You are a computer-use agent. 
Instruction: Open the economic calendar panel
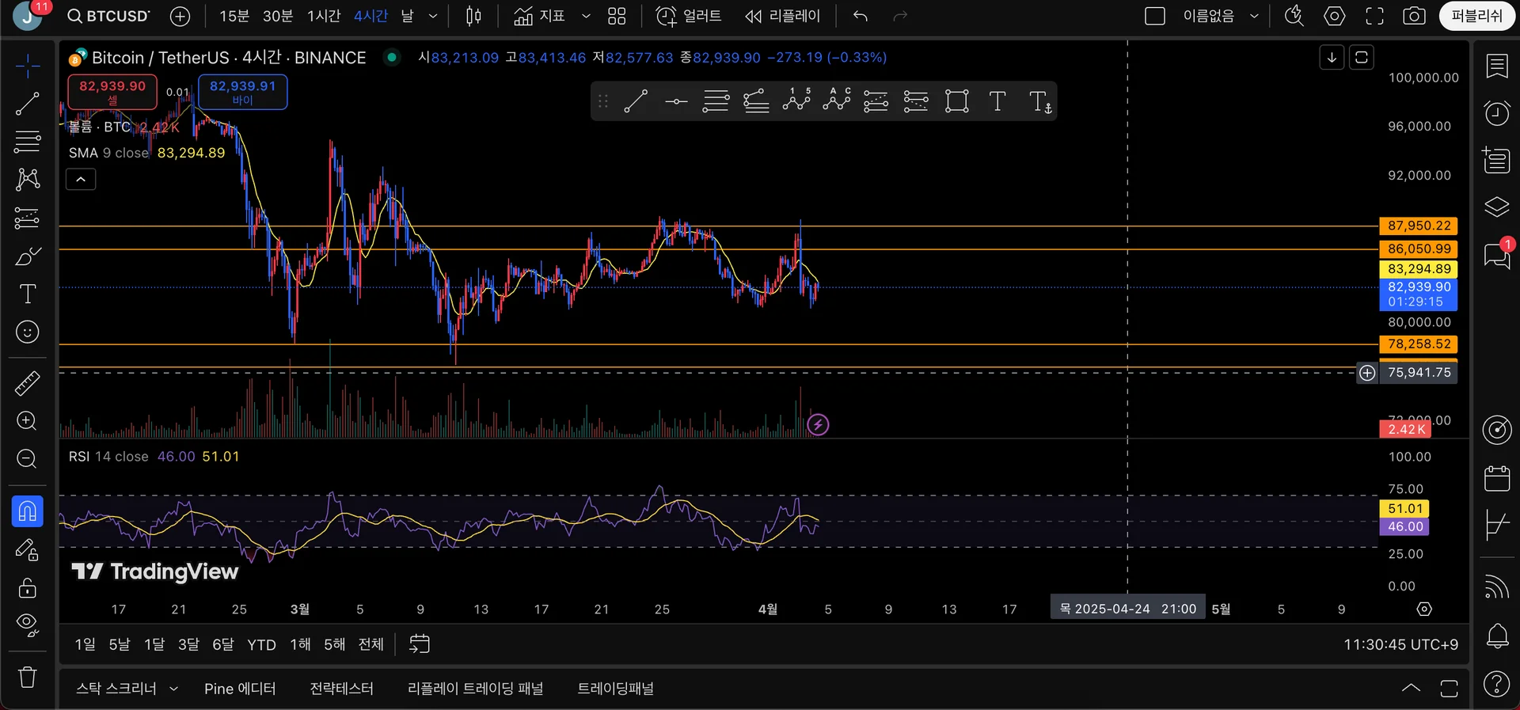1497,478
